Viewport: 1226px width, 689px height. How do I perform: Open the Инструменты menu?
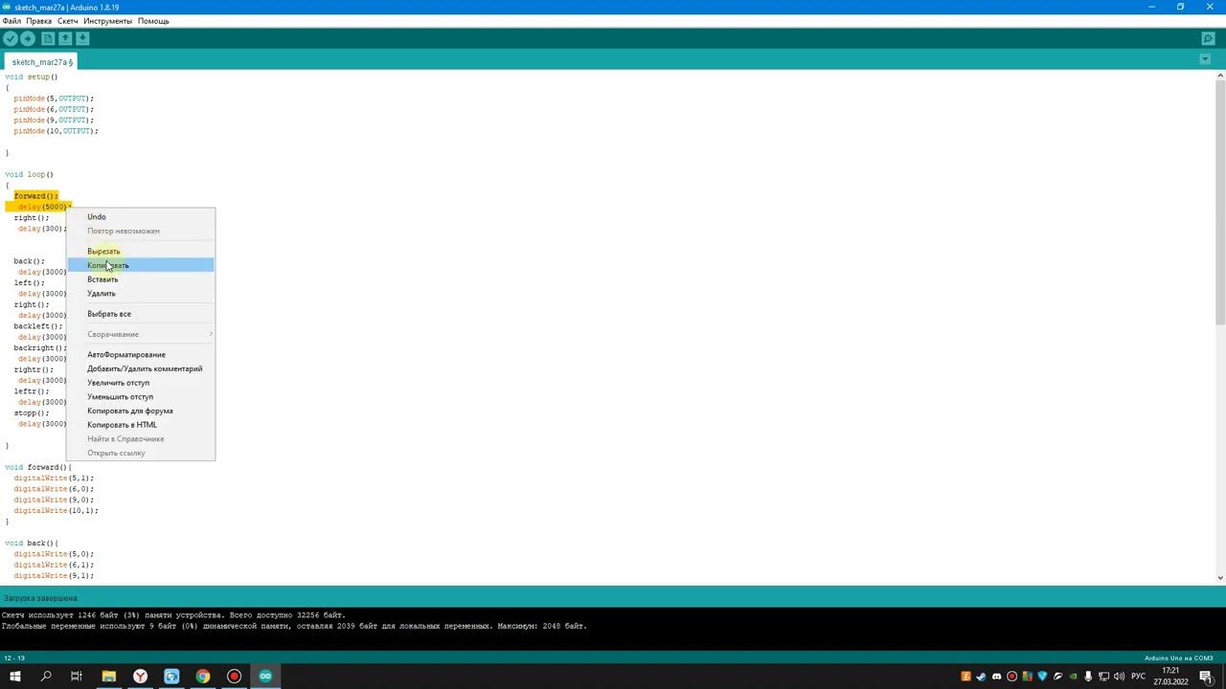tap(107, 21)
